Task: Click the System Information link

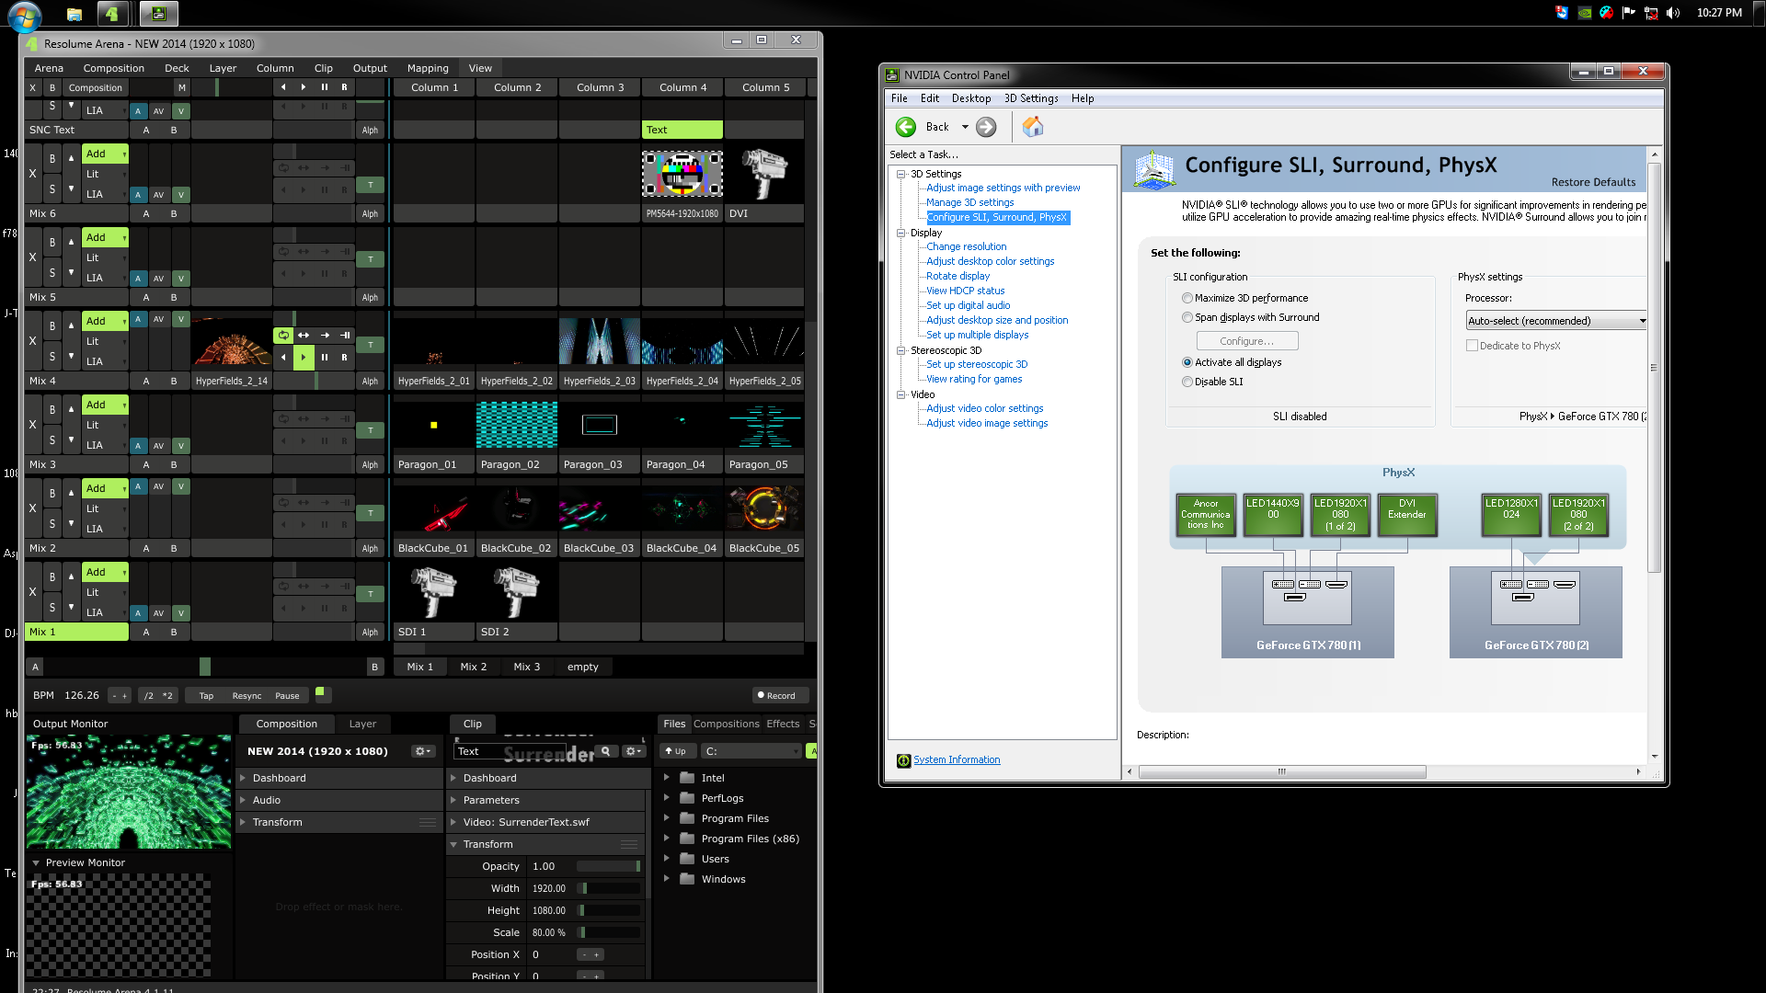Action: [957, 759]
